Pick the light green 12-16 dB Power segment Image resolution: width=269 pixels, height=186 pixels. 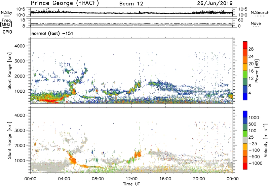tap(245, 74)
